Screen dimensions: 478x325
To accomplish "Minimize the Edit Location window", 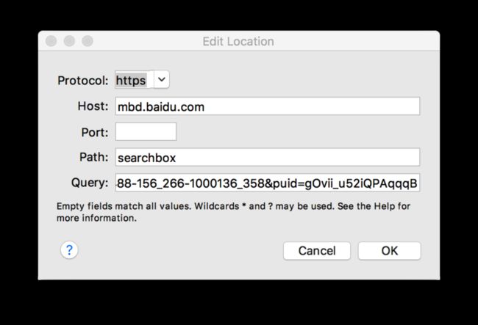I will [70, 41].
